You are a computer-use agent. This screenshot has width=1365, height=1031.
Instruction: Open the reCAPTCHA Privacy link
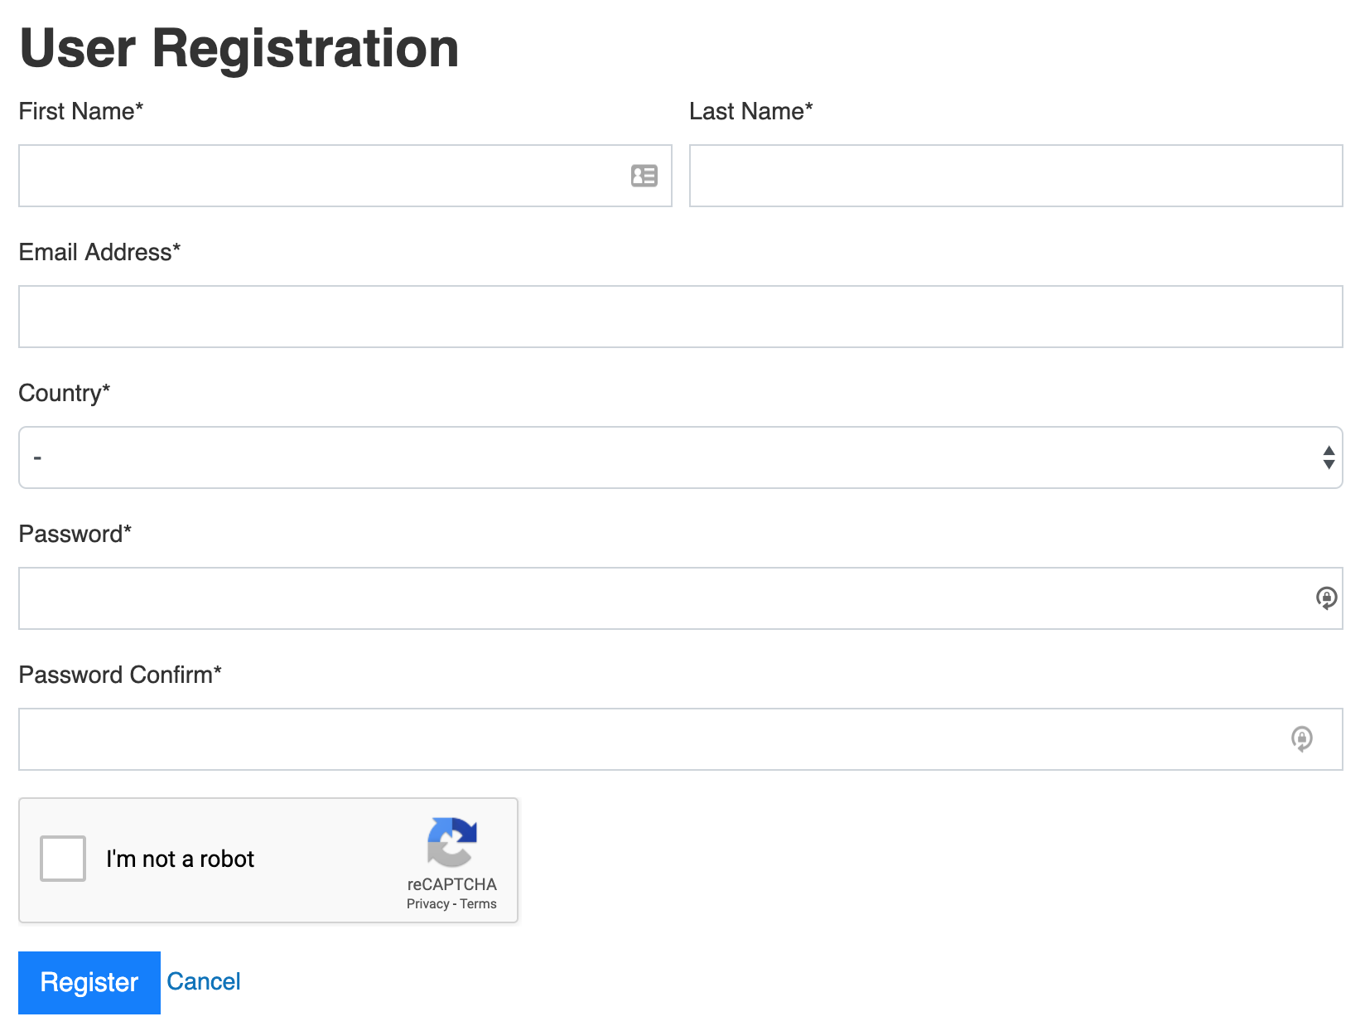coord(427,904)
